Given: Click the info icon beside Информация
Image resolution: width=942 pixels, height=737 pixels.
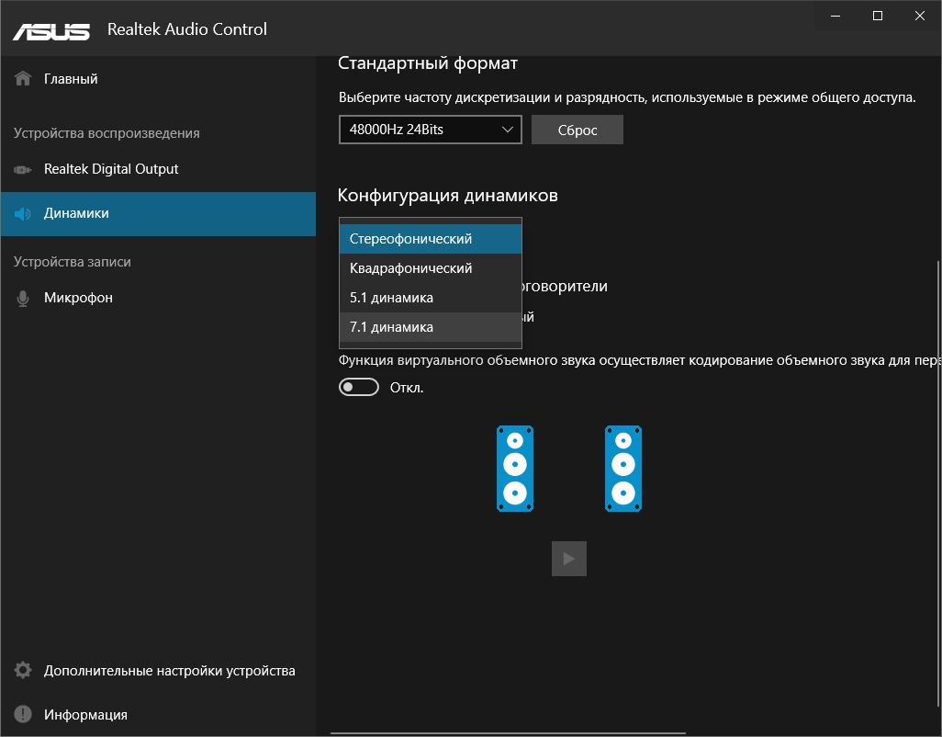Looking at the screenshot, I should pyautogui.click(x=24, y=715).
